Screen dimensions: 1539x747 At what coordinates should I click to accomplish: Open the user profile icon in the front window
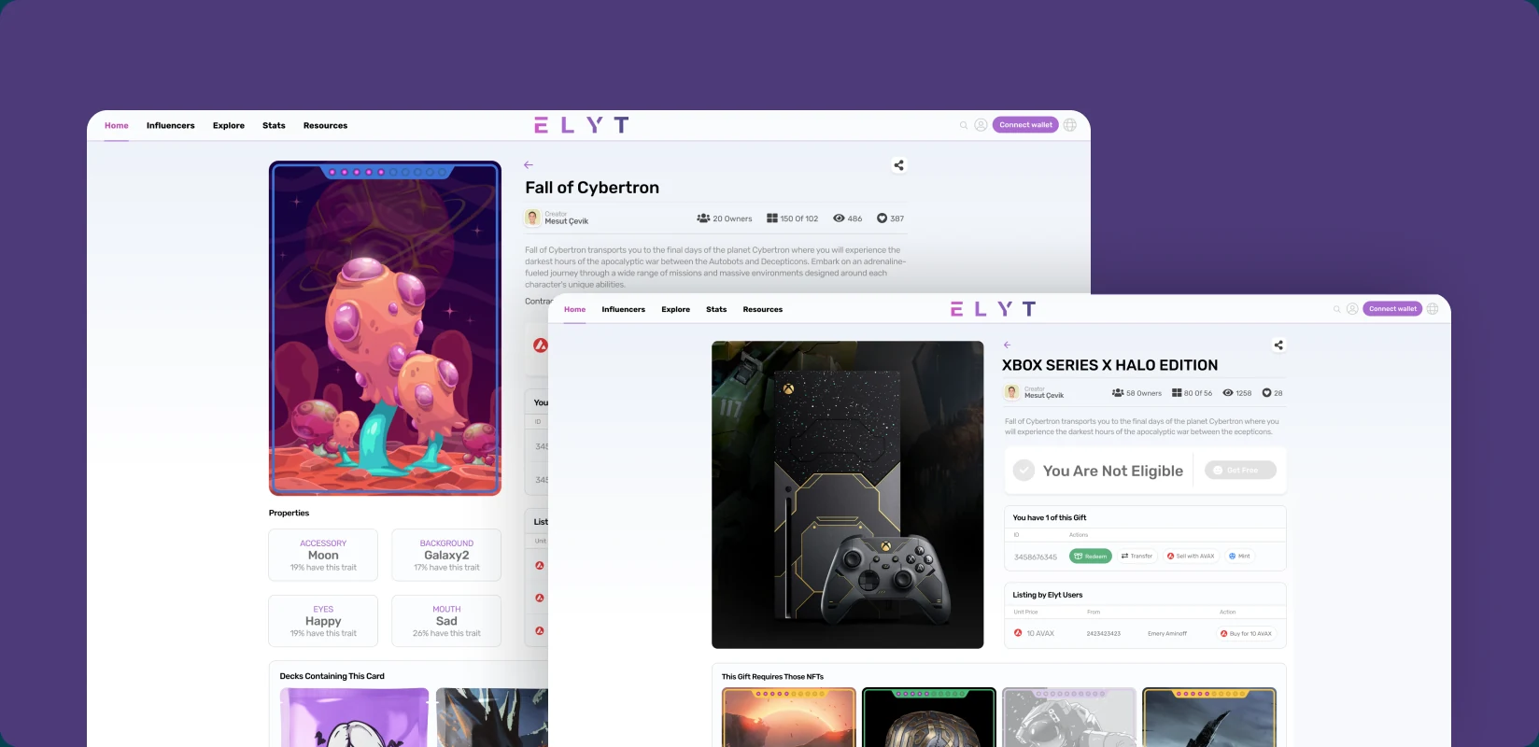1352,309
